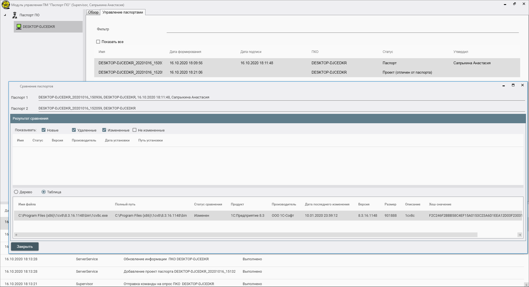Screen dimensions: 529x287
Task: Select the 1cv8c.exe file row
Action: pyautogui.click(x=268, y=216)
